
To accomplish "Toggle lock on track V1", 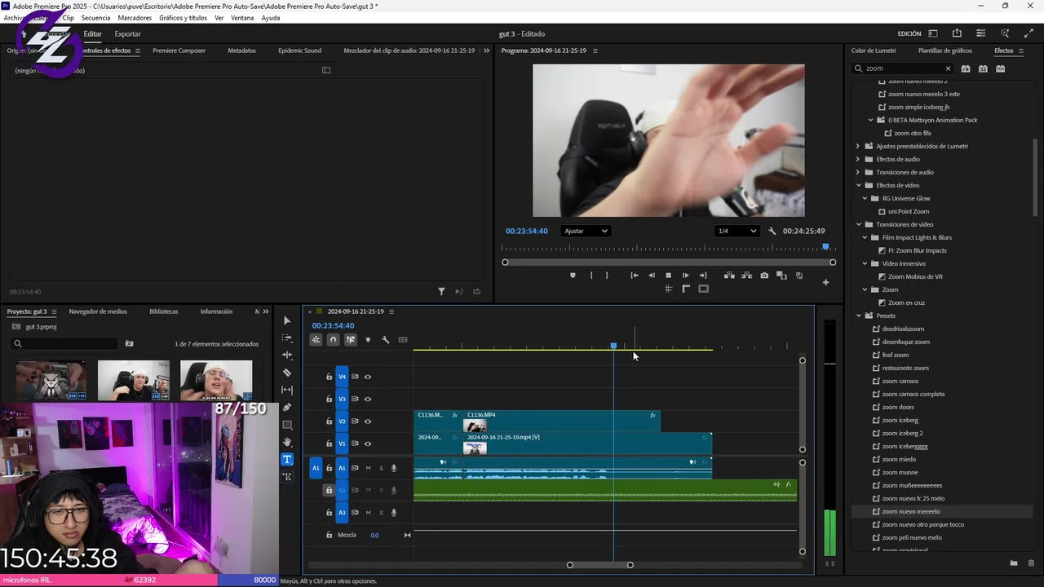I will (x=330, y=444).
